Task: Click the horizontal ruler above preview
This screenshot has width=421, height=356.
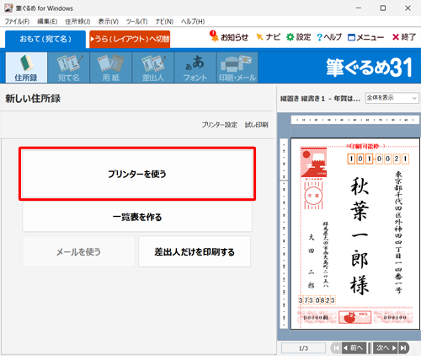Action: 354,120
